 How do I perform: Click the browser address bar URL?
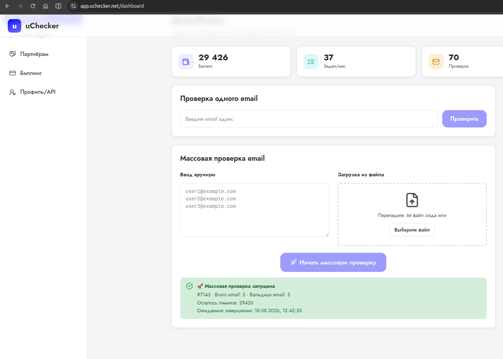coord(112,6)
